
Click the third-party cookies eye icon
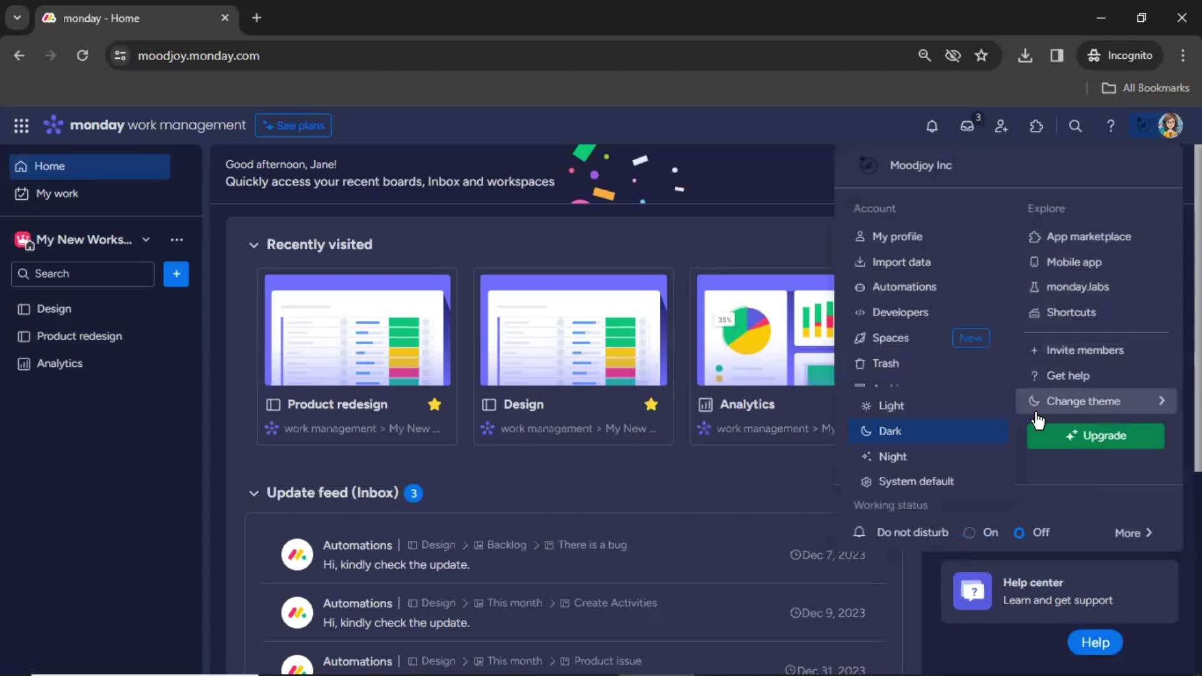coord(953,56)
